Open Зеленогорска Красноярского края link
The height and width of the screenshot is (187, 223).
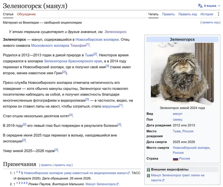pos(73,61)
